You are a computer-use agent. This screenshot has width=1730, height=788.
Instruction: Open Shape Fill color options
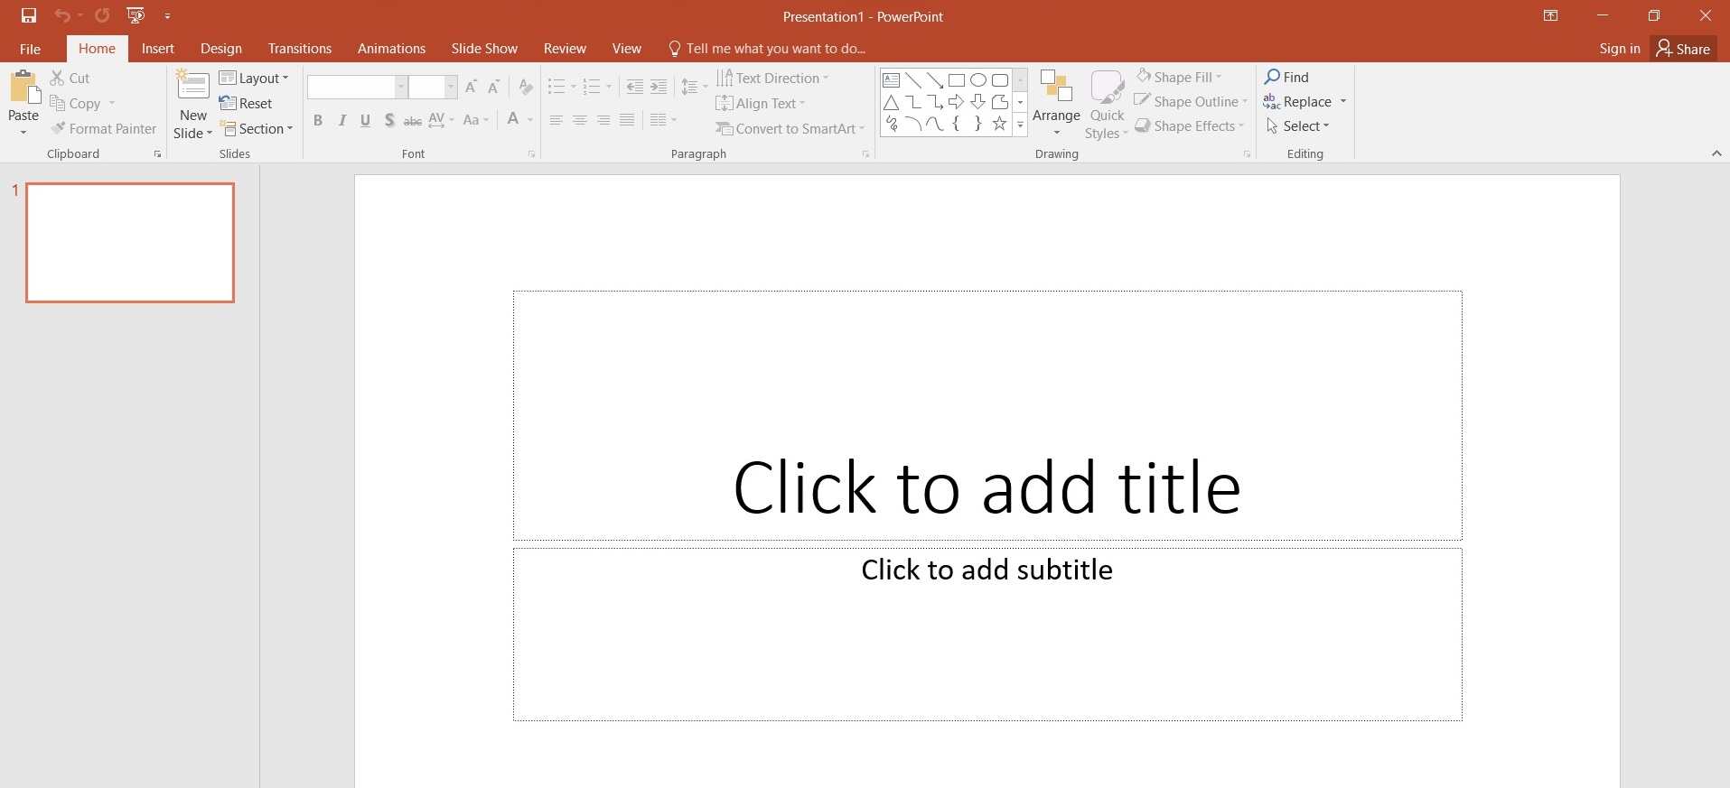1179,77
